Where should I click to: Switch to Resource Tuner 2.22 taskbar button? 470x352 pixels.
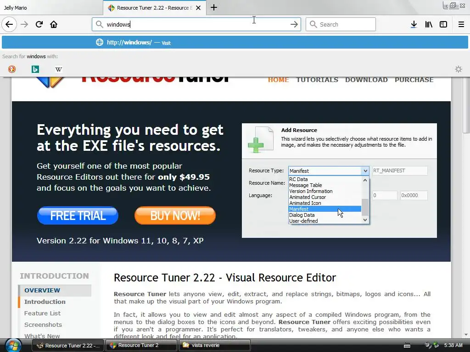(68, 346)
